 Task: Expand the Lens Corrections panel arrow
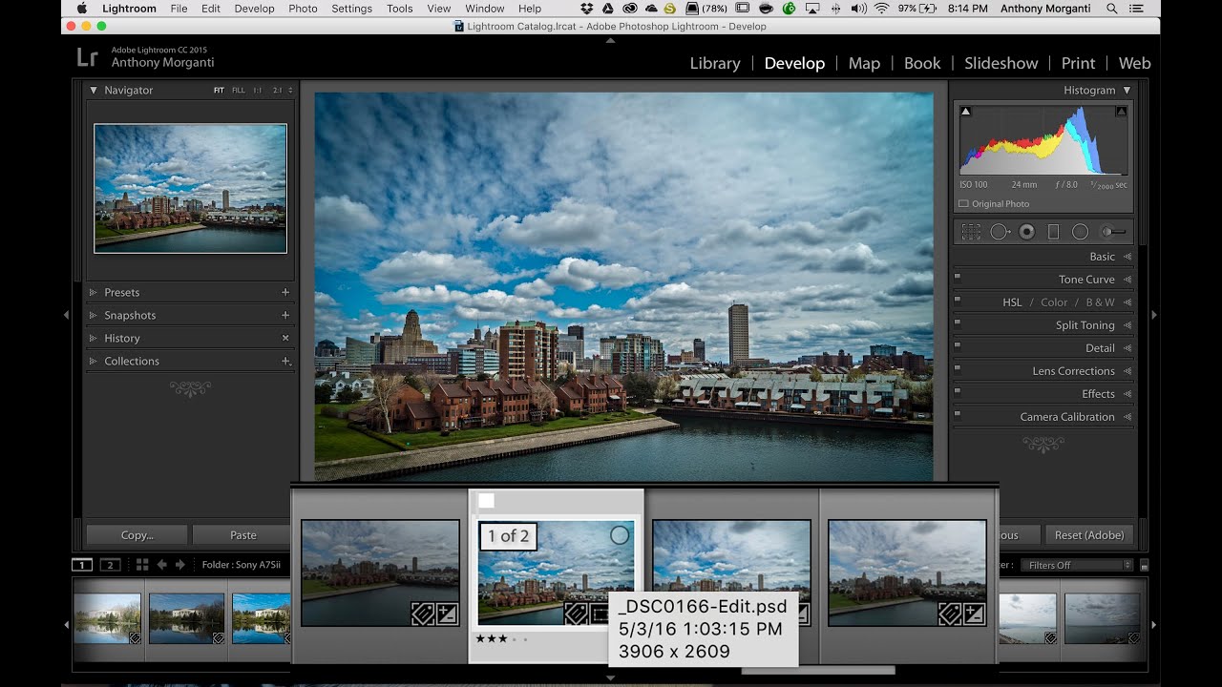(1127, 371)
